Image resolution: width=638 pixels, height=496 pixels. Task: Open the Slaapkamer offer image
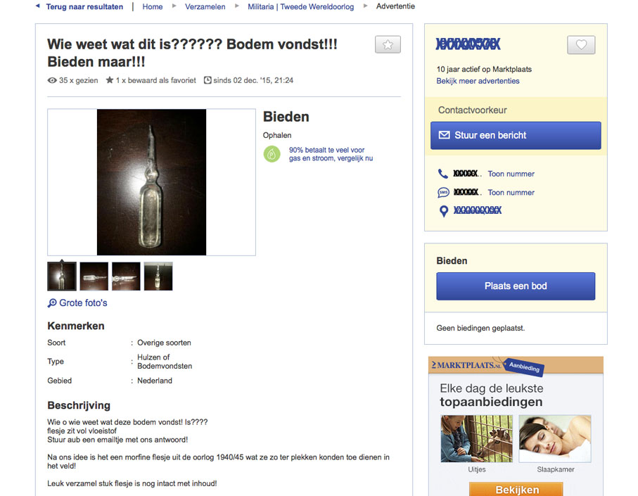[555, 438]
